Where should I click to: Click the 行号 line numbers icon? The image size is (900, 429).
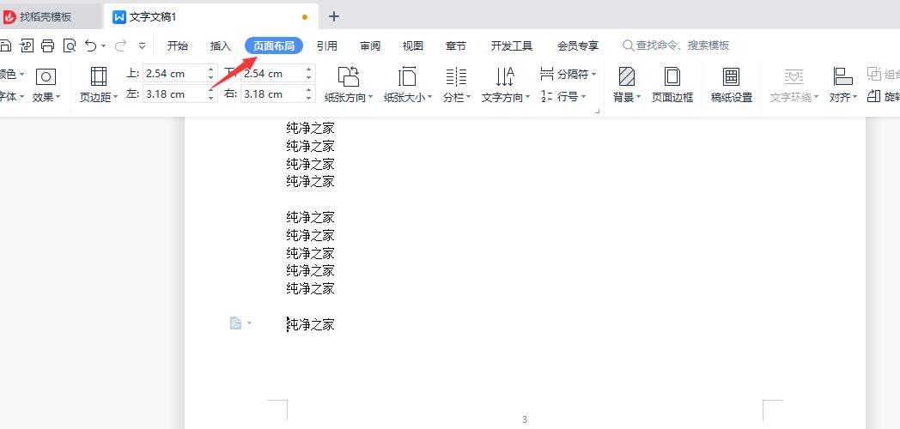point(547,96)
